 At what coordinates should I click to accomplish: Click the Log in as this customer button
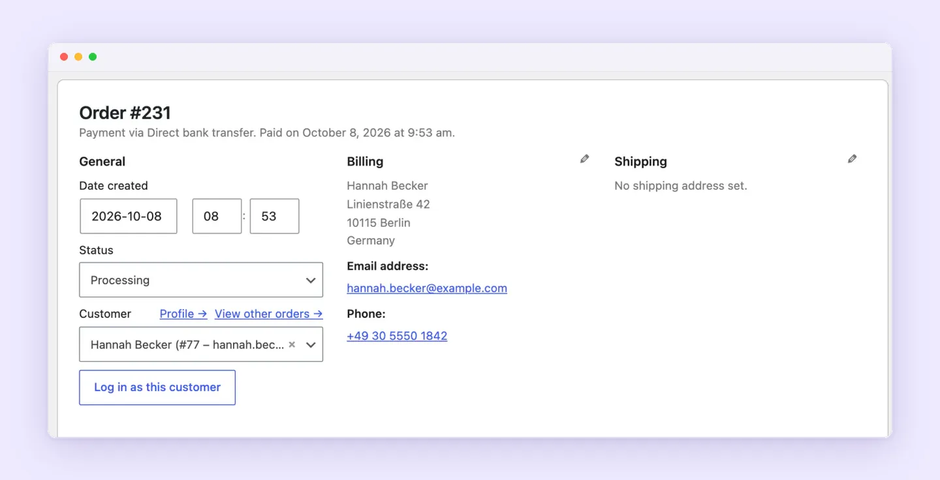coord(157,387)
